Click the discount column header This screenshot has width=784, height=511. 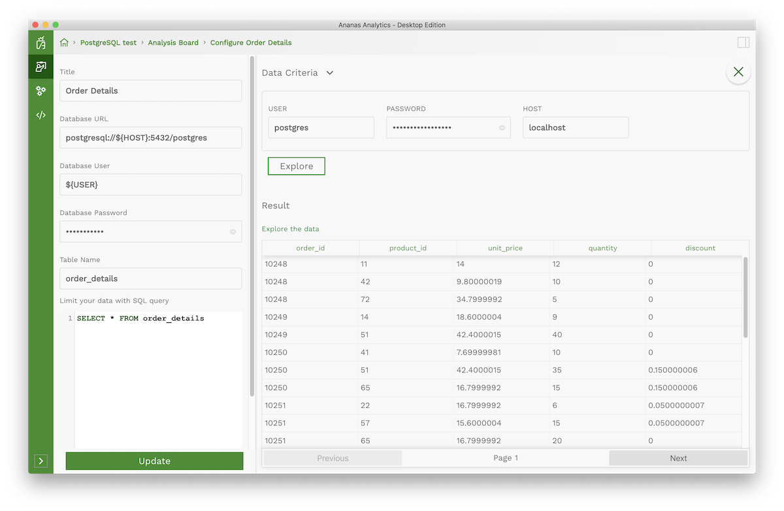click(x=700, y=248)
